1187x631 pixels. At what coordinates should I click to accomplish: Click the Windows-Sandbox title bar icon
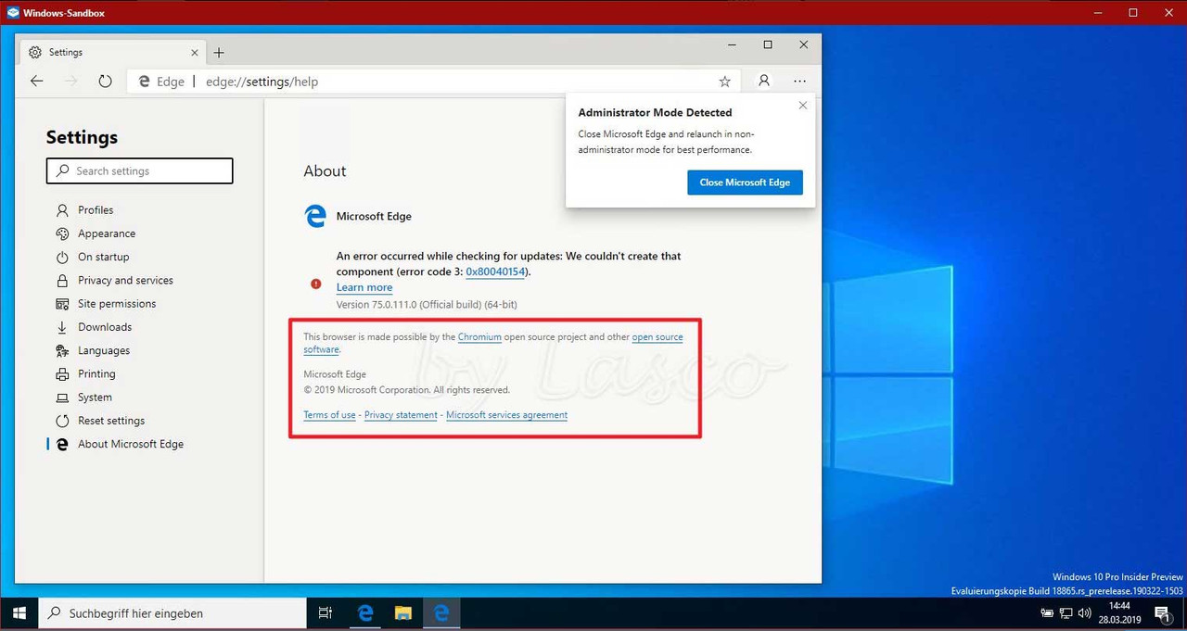coord(12,13)
